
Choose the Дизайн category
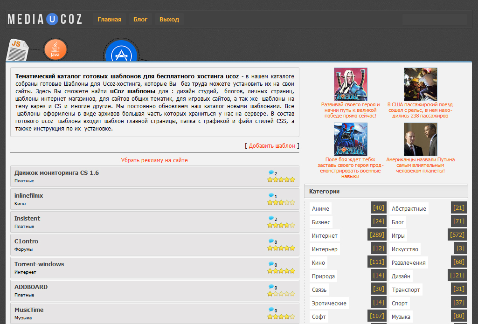click(401, 276)
